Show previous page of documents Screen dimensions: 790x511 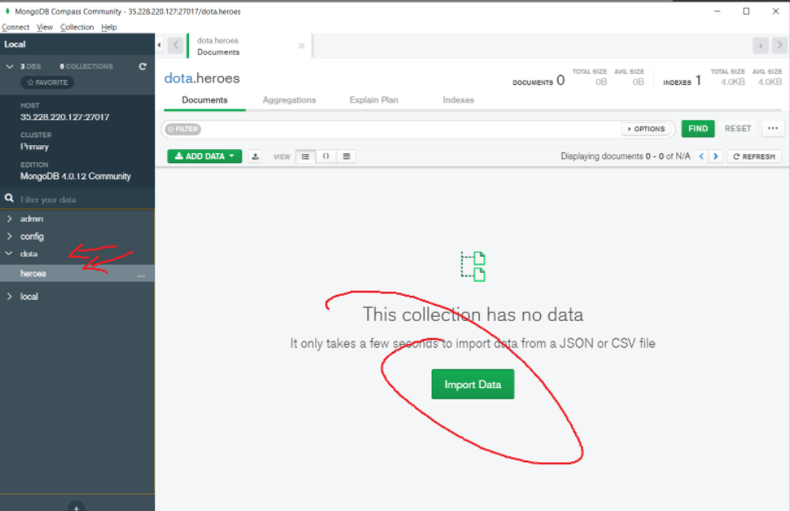pyautogui.click(x=701, y=156)
